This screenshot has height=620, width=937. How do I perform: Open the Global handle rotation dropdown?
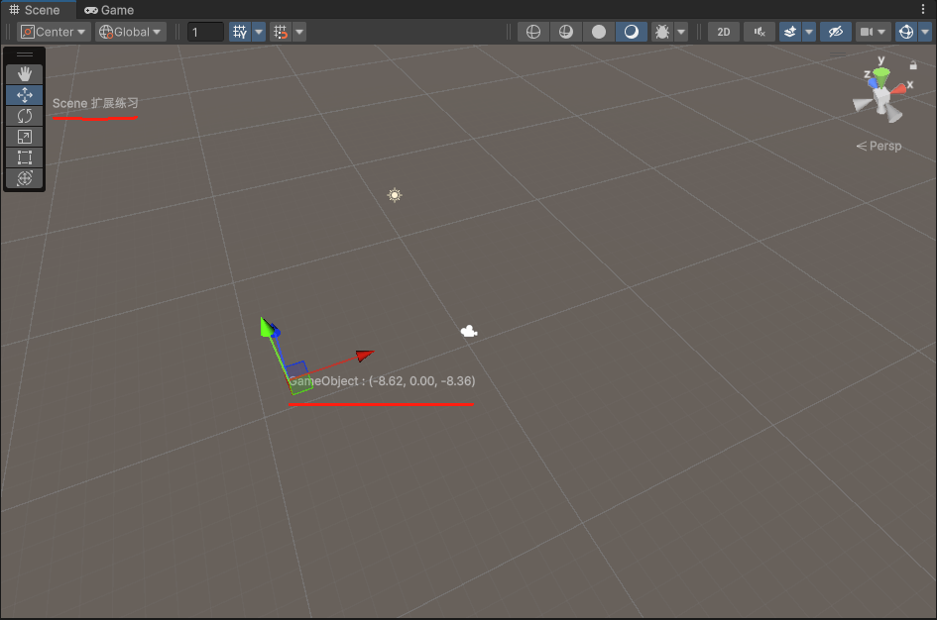pos(130,32)
